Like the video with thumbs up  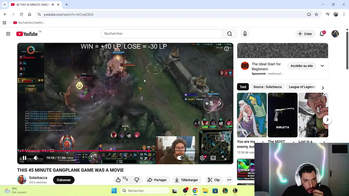click(x=118, y=180)
